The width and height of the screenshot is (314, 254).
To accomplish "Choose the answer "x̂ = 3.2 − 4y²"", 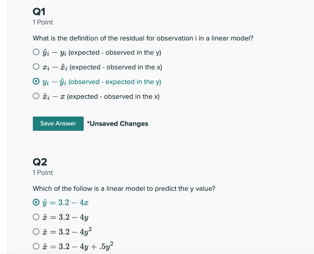I will tap(36, 232).
